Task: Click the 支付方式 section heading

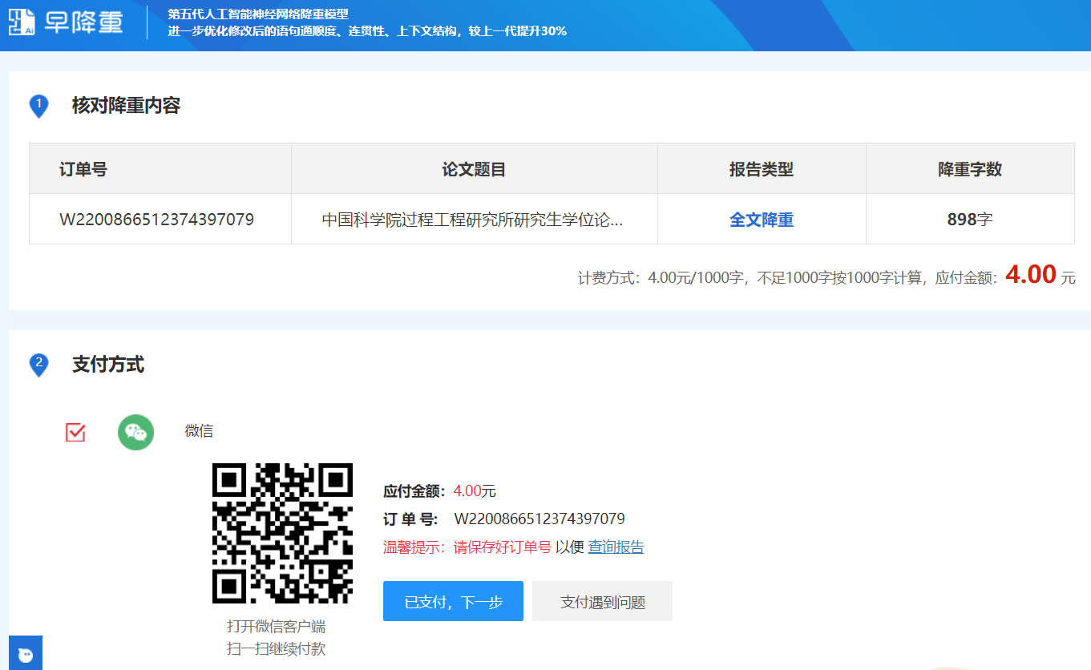Action: (x=108, y=365)
